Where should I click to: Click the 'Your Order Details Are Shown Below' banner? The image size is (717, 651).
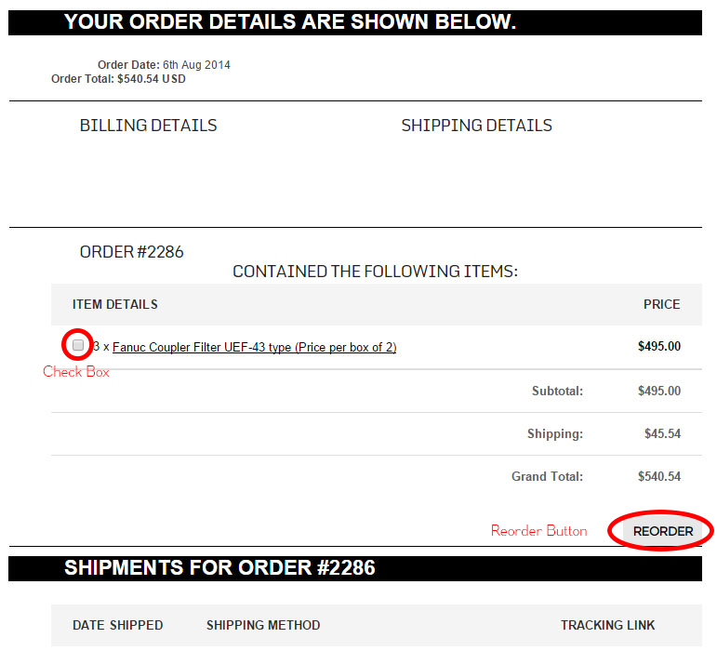point(289,22)
